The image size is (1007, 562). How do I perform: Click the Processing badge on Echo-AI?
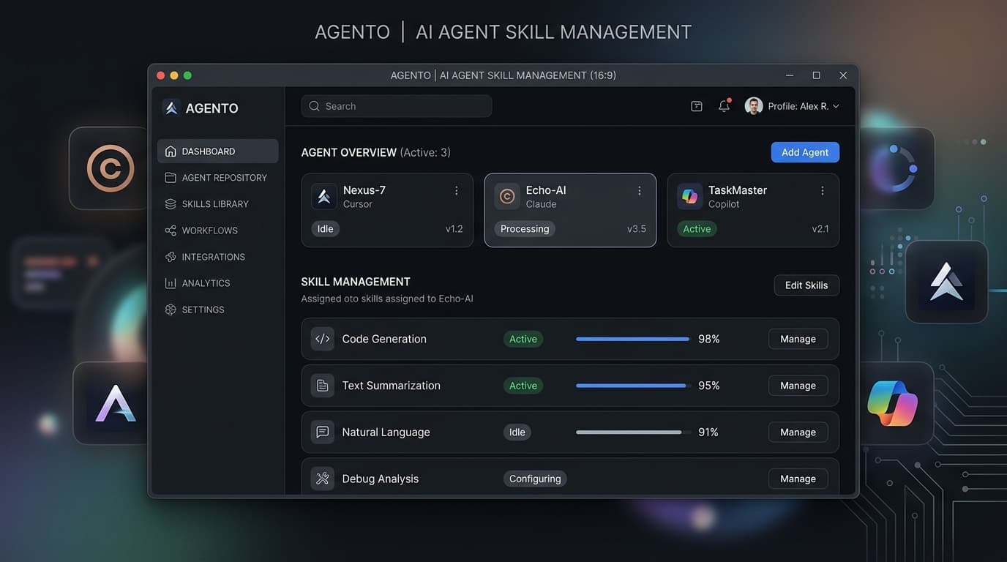[x=525, y=229]
